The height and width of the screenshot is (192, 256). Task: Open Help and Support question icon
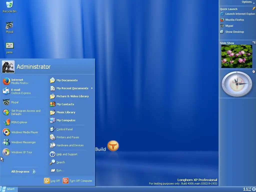pos(52,154)
